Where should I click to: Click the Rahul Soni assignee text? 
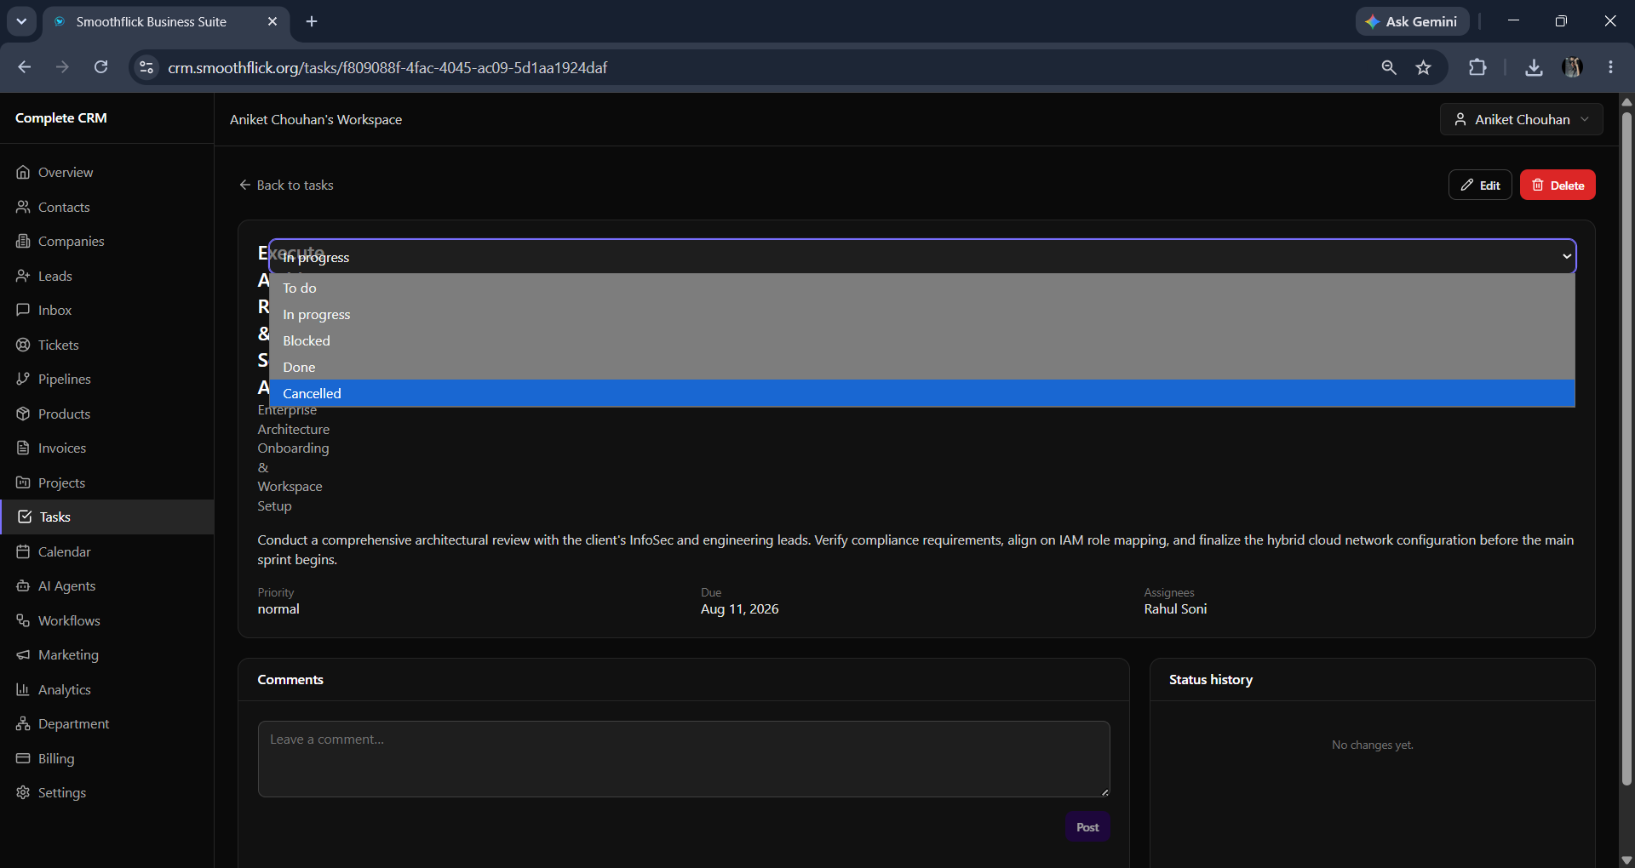click(1175, 608)
